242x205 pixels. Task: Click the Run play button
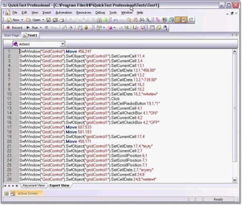pyautogui.click(x=33, y=28)
